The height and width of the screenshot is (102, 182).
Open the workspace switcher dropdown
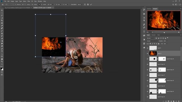[176, 5]
